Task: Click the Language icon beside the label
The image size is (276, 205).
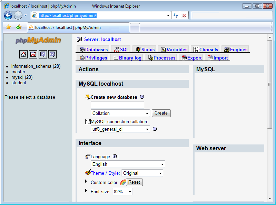Action: click(x=88, y=157)
